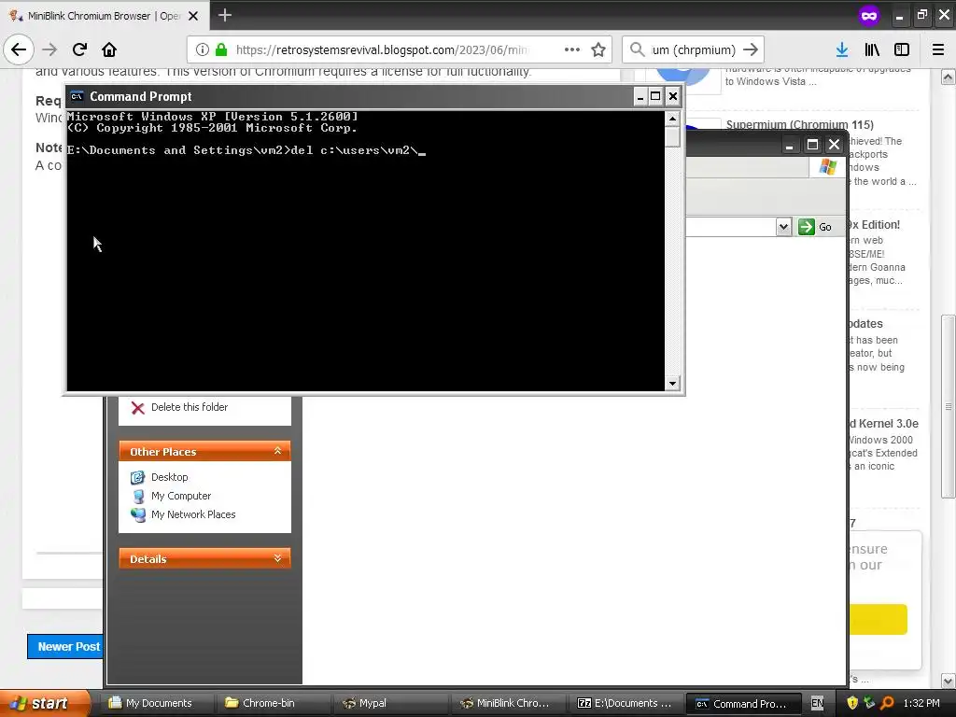Click the page scrollbar up arrow
The height and width of the screenshot is (717, 956).
(x=949, y=77)
